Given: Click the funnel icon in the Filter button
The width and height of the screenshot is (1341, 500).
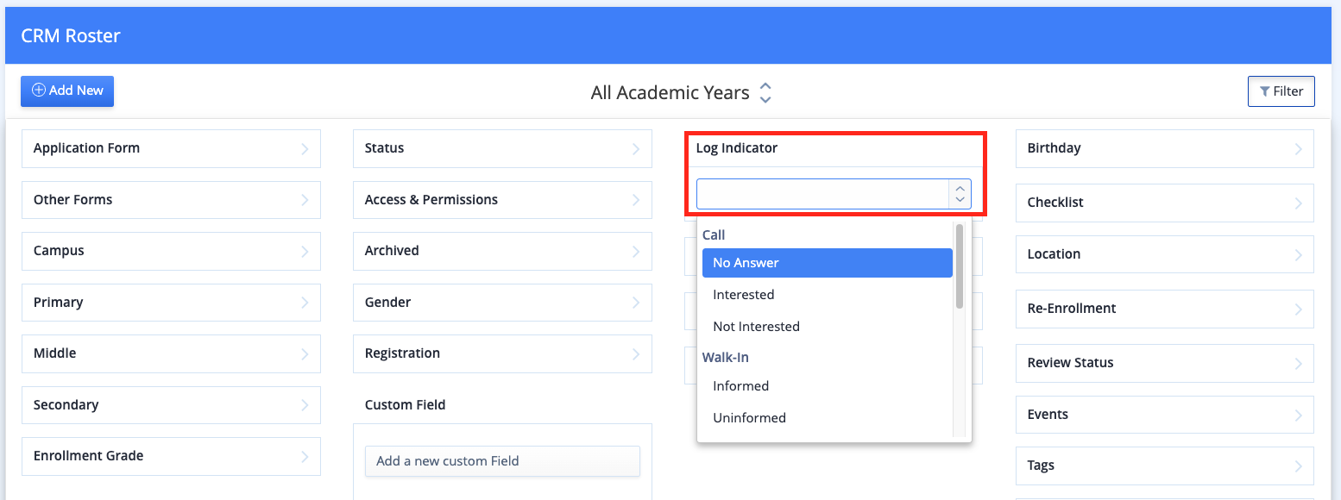Looking at the screenshot, I should point(1264,91).
